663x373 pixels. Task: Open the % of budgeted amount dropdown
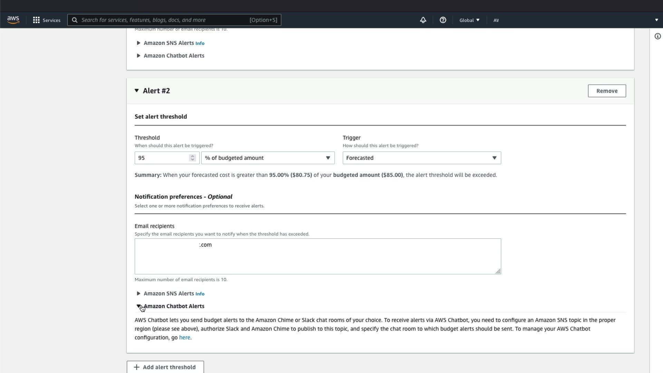coord(268,158)
